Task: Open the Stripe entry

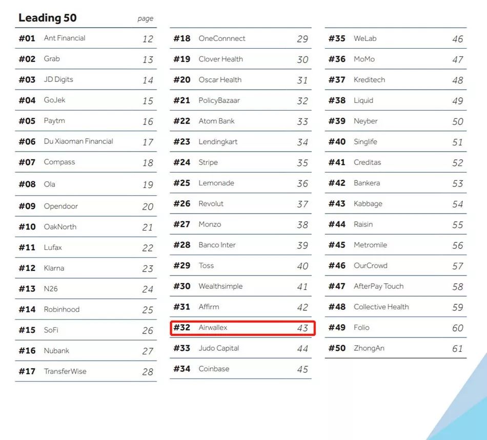Action: [208, 162]
